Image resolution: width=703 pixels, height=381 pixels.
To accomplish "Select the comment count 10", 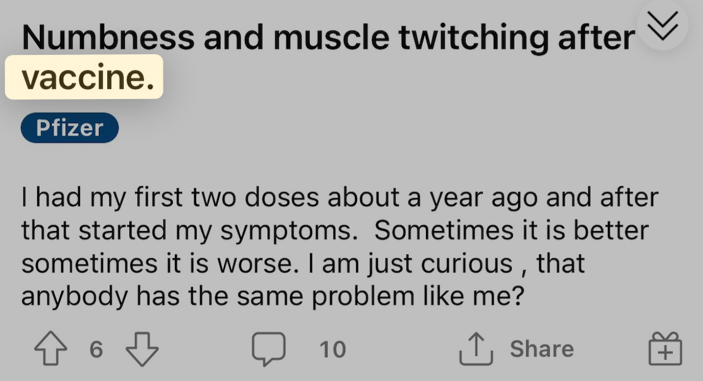I will point(333,349).
